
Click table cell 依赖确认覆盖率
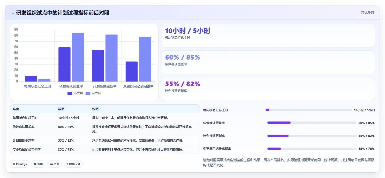[x=24, y=127]
